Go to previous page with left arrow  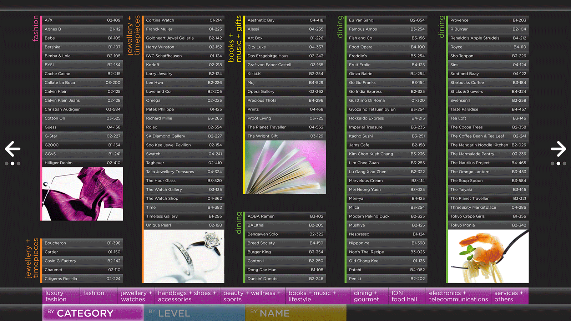tap(12, 149)
